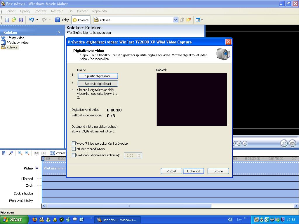Viewport: 299px width, 224px height.
Task: Take a picture from the preview
Action: pyautogui.click(x=293, y=143)
